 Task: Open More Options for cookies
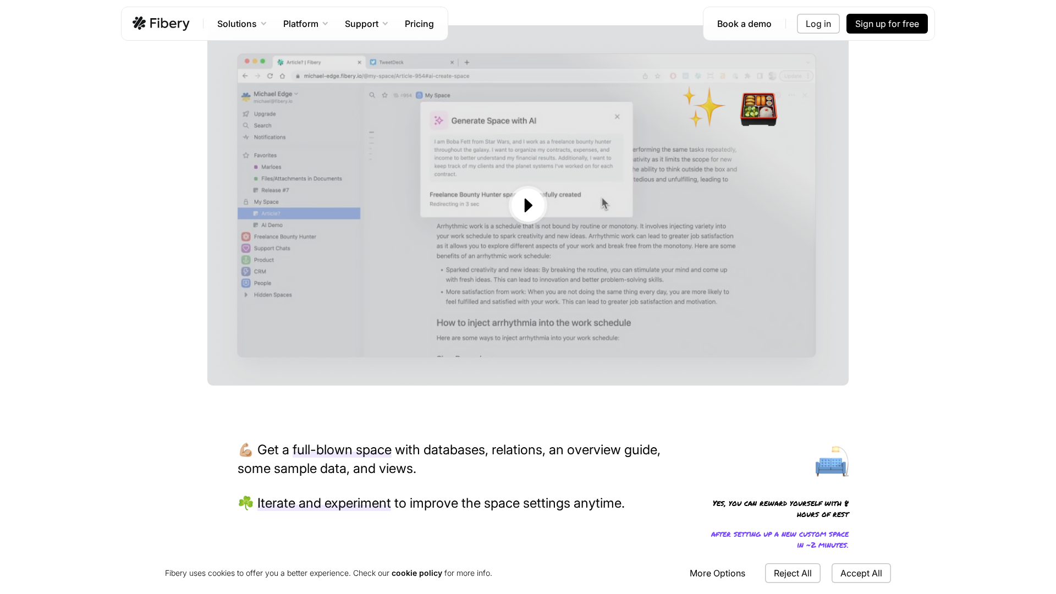coord(717,573)
